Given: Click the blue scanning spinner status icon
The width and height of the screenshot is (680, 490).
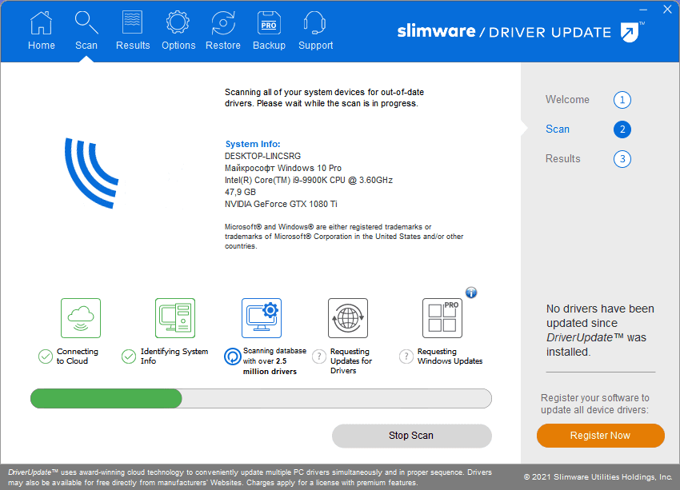Looking at the screenshot, I should pos(233,357).
